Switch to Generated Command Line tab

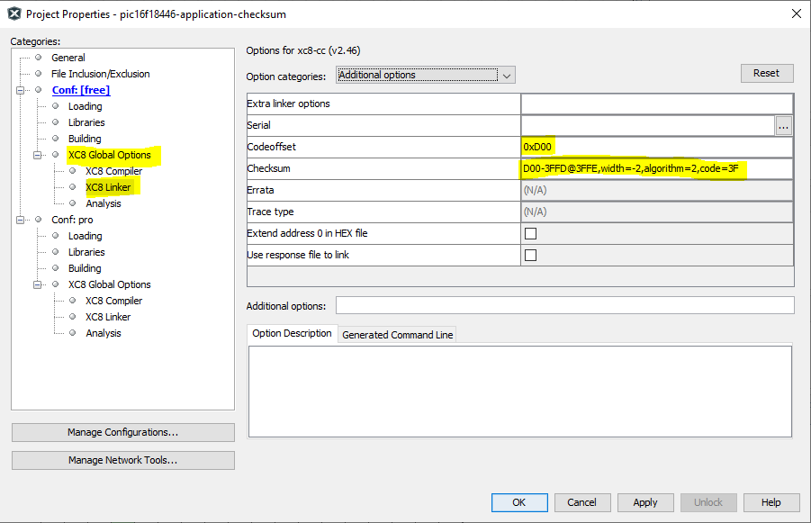[x=397, y=335]
